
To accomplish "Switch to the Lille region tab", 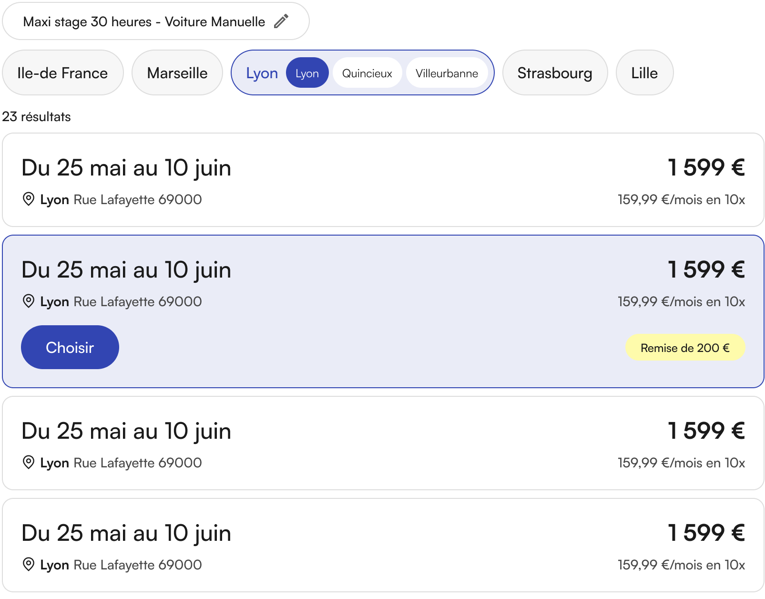I will pyautogui.click(x=644, y=73).
